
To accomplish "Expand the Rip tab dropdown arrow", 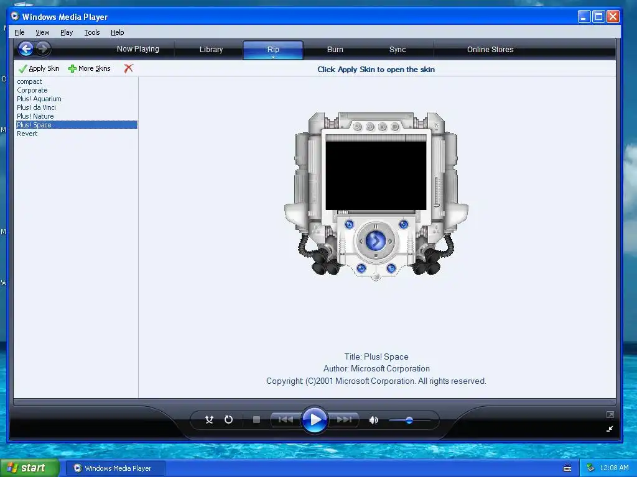I will tap(274, 57).
